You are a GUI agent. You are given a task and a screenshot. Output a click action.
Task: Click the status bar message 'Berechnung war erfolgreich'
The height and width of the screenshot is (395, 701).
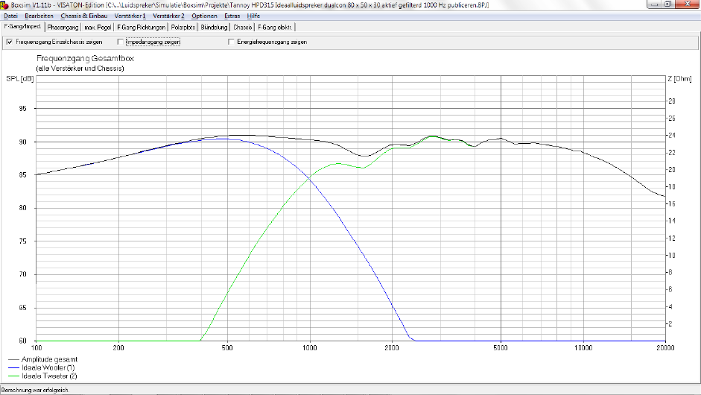35,390
